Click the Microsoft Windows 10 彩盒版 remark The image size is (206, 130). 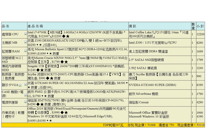tap(149, 117)
